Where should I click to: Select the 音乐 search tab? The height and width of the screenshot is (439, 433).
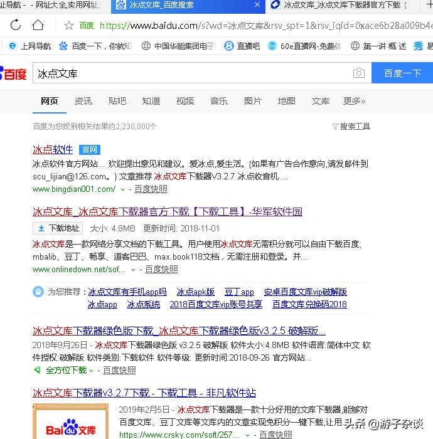click(219, 101)
